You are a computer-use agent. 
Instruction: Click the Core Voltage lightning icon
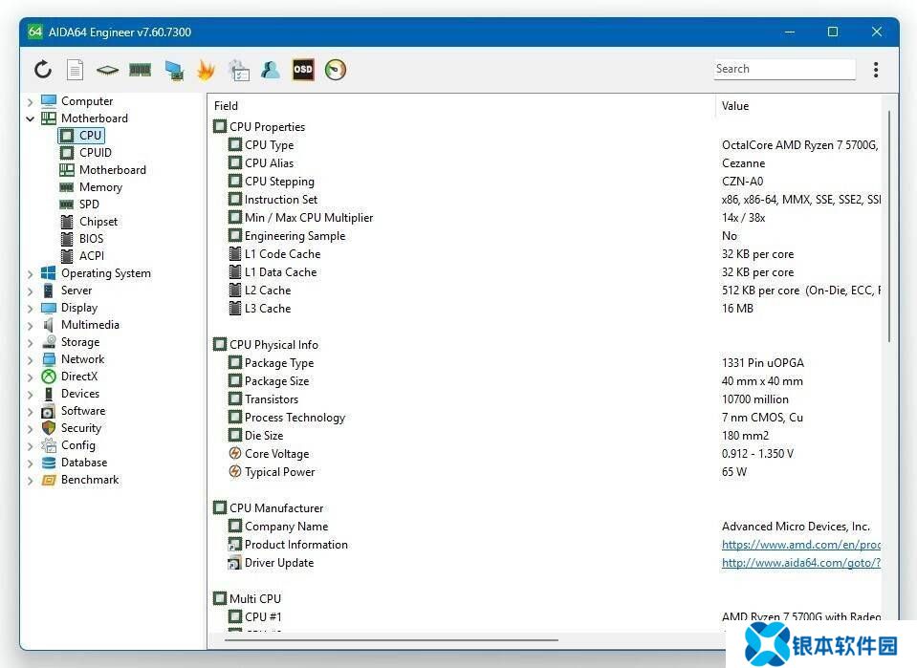235,454
